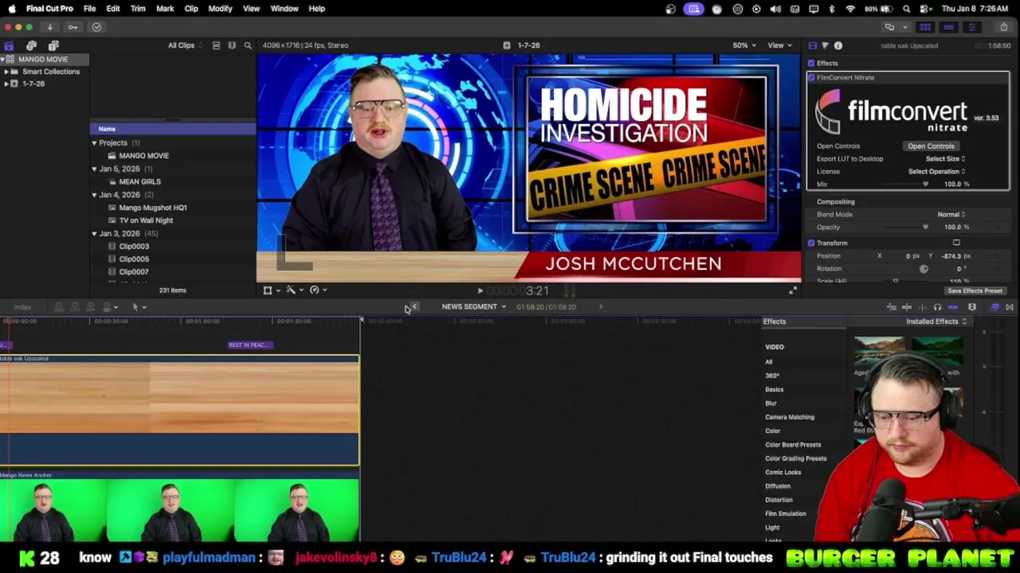Screen dimensions: 1020x573
Task: Open background tasks checkmark icon
Action: tap(96, 27)
